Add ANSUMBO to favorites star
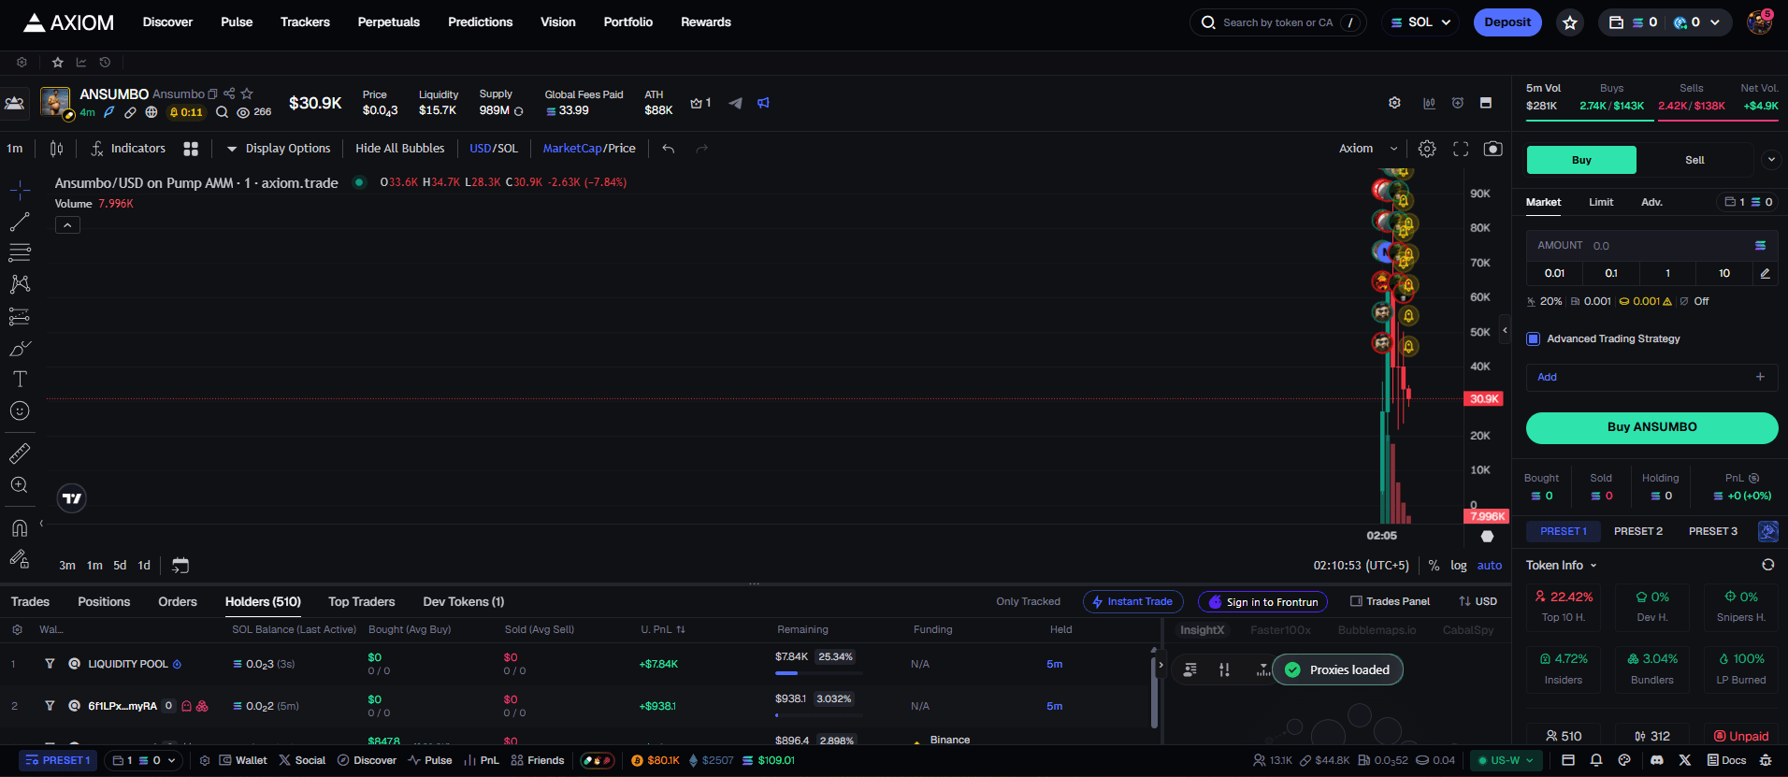 pyautogui.click(x=247, y=94)
